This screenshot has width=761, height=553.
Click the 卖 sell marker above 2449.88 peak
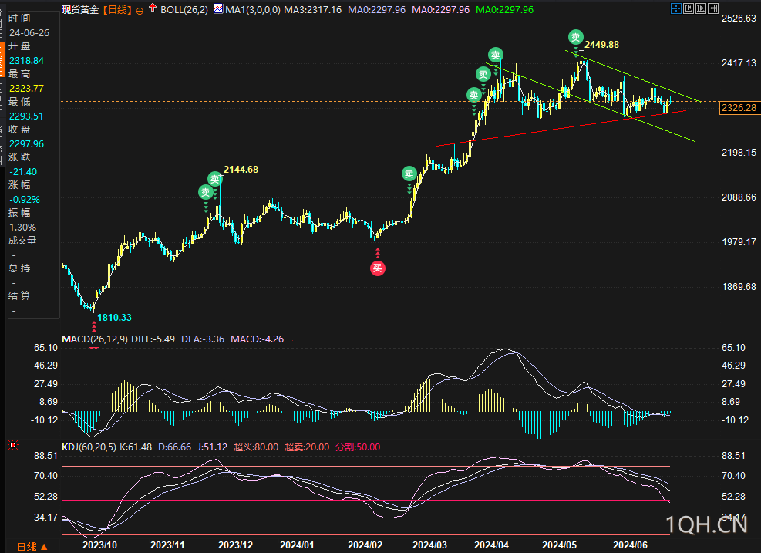click(576, 37)
